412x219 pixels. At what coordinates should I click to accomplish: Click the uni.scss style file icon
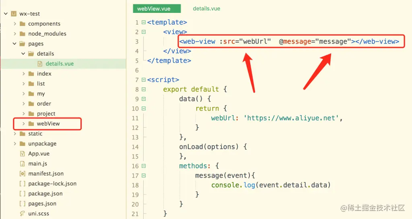pos(23,213)
